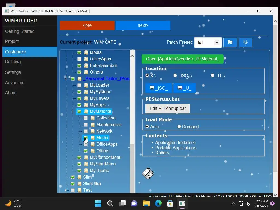
Task: Select the Others item under MyMaterial
Action: (x=103, y=151)
